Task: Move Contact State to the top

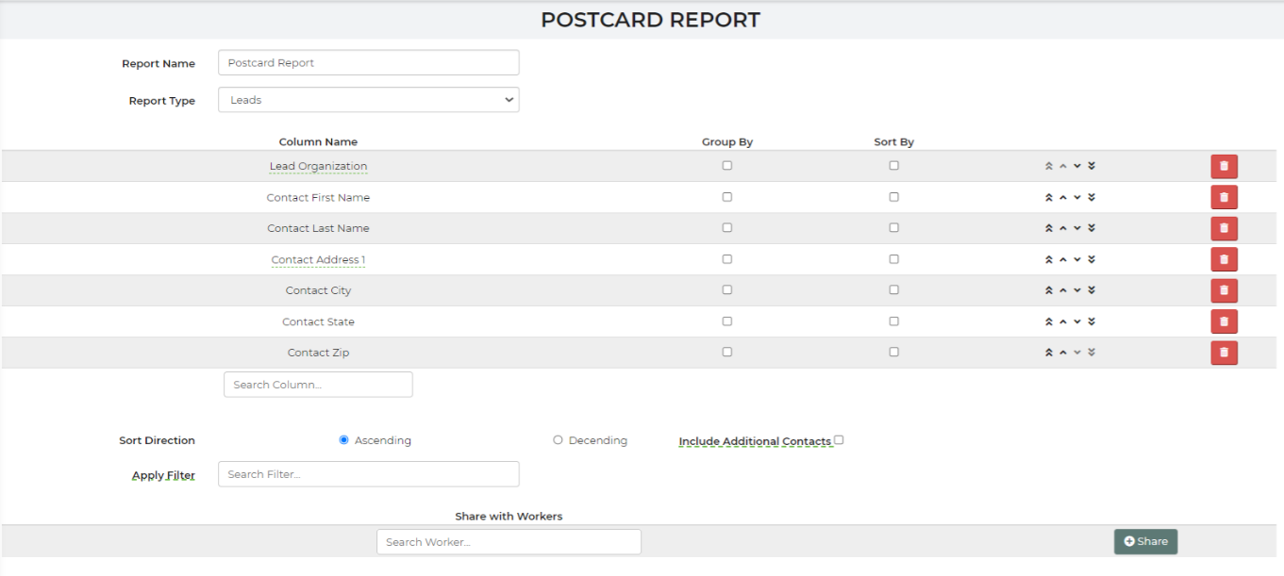Action: coord(1048,321)
